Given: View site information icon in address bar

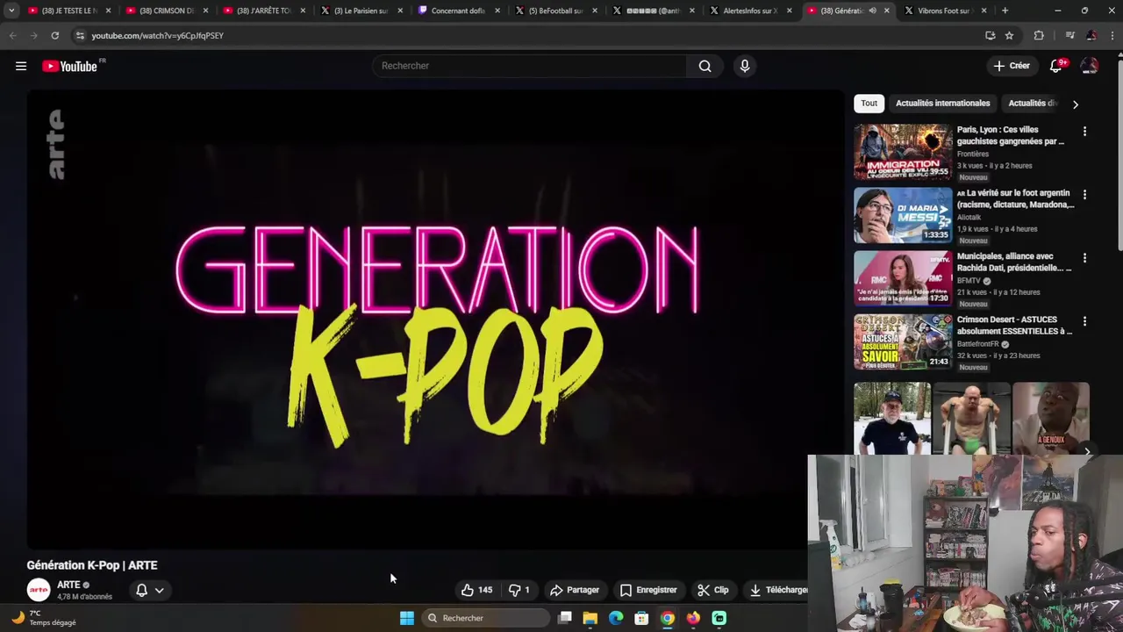Looking at the screenshot, I should tap(80, 35).
